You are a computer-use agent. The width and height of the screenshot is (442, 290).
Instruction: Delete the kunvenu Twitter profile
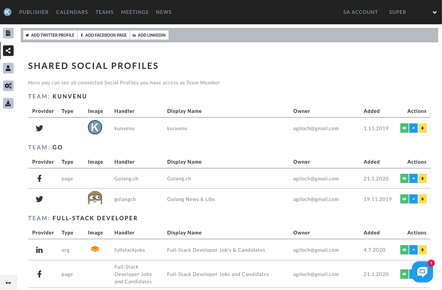coord(422,128)
